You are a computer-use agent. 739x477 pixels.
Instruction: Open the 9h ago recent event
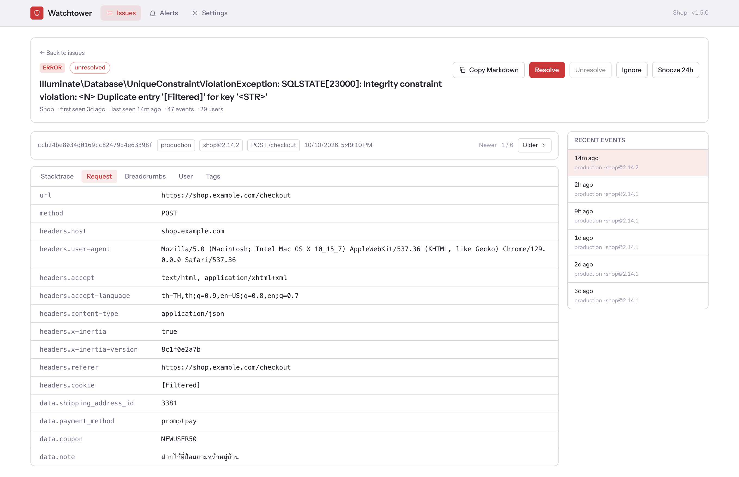tap(638, 216)
